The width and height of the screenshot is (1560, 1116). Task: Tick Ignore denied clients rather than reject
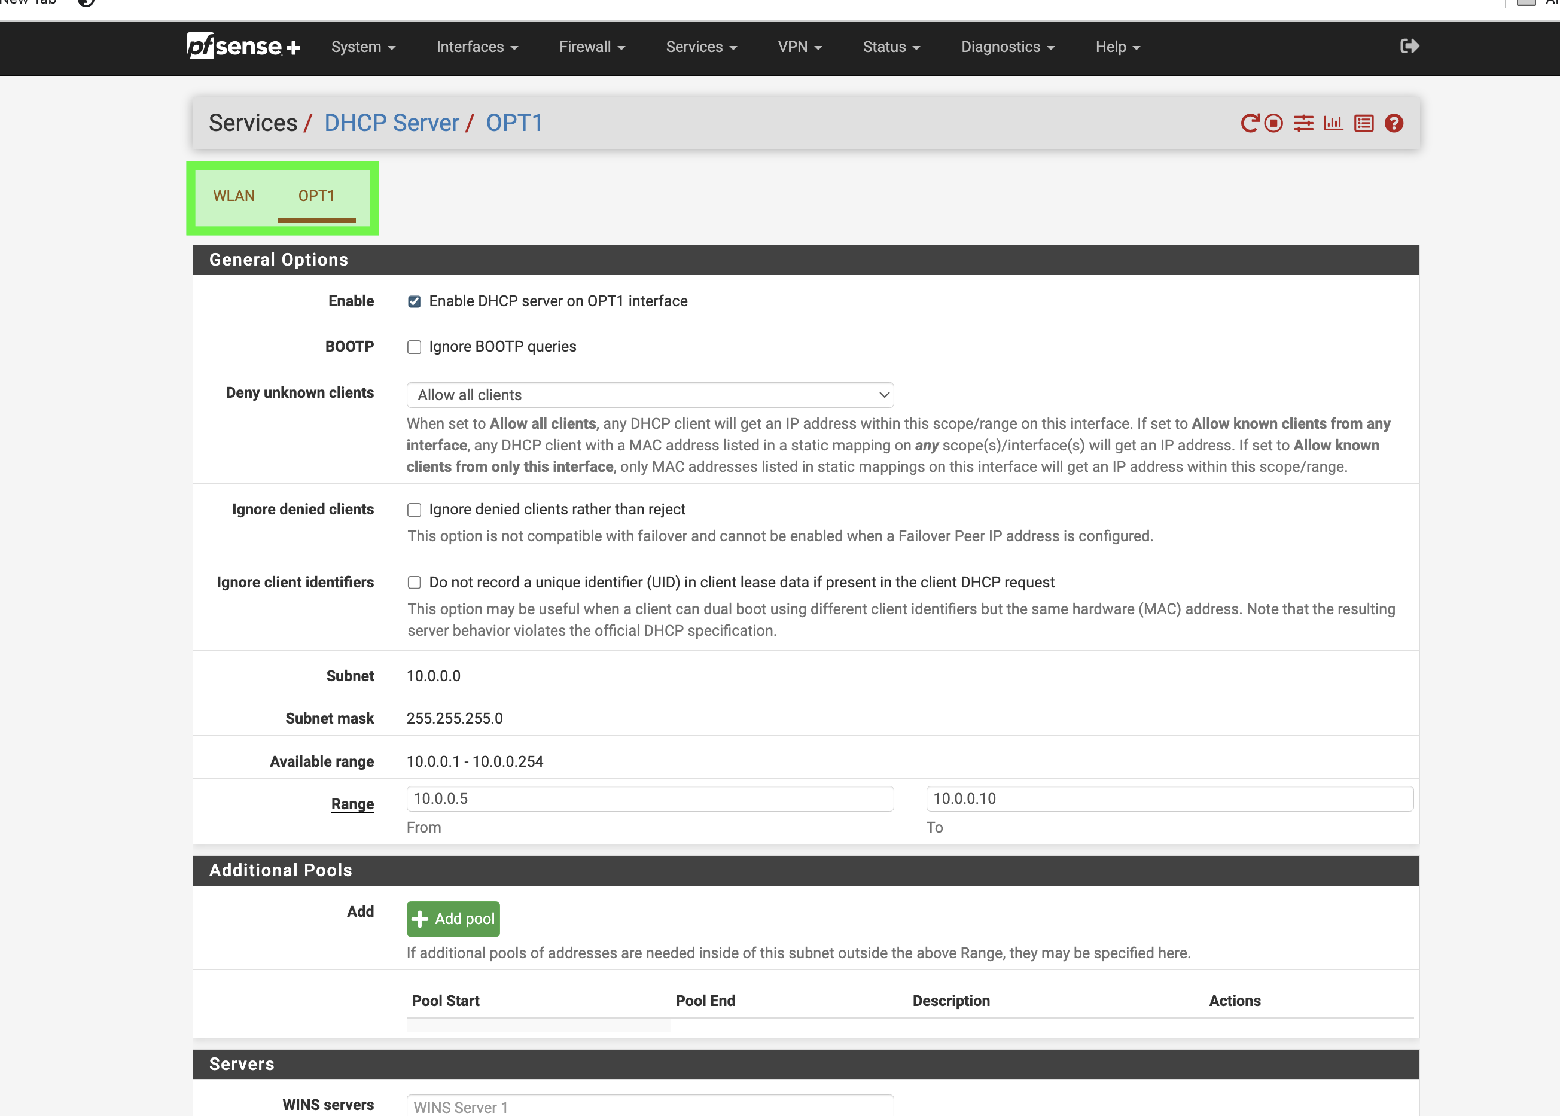(x=414, y=510)
